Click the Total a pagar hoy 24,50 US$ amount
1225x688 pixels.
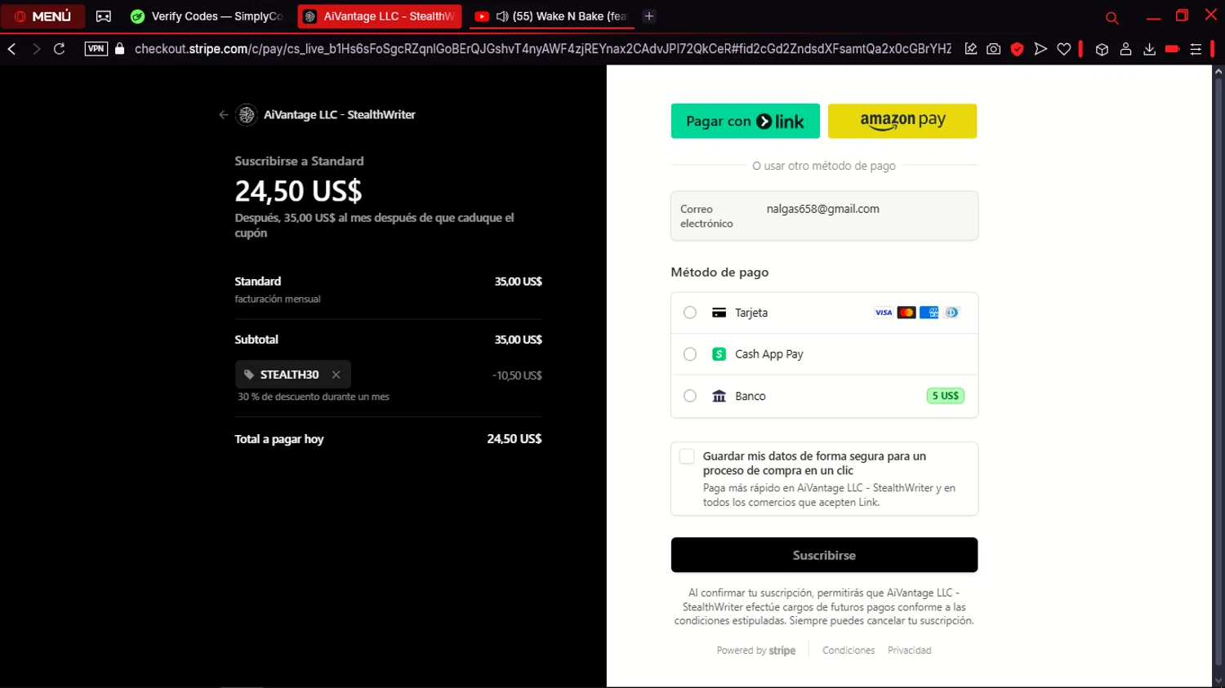pos(514,439)
